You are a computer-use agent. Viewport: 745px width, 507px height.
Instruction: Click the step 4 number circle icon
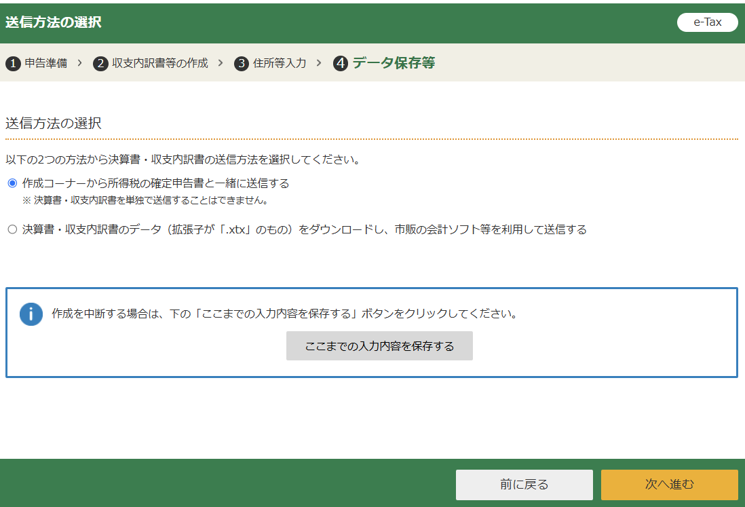point(341,64)
